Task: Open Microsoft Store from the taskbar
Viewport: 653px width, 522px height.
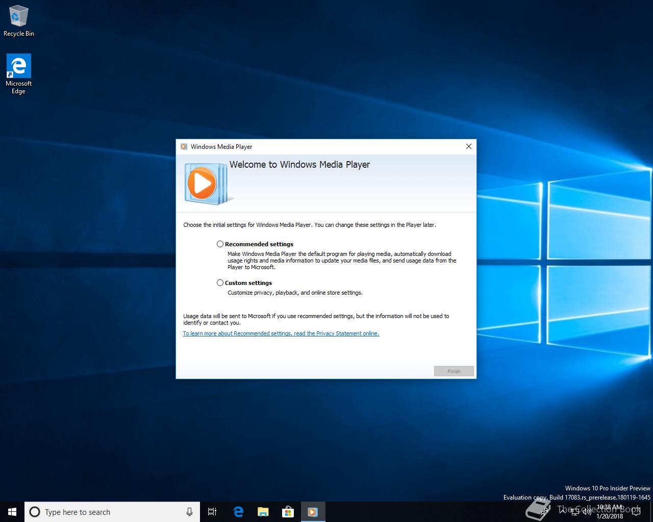Action: (x=288, y=512)
